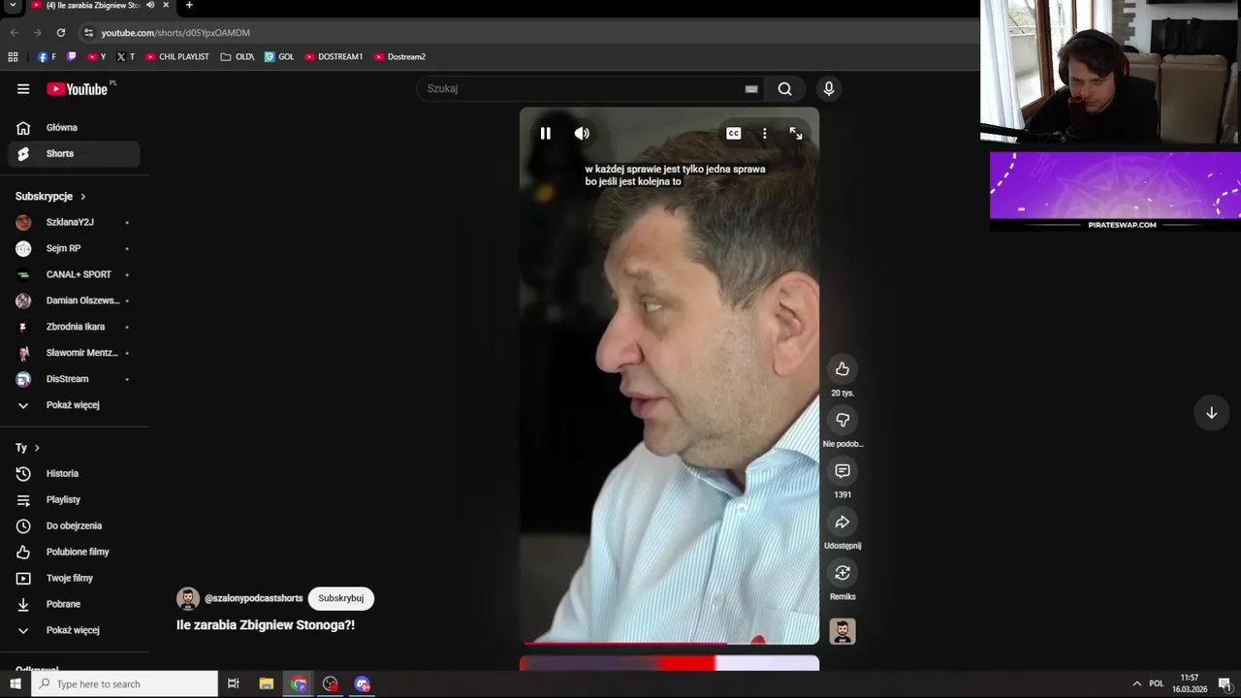Open the three-dot more options menu
1241x698 pixels.
pyautogui.click(x=764, y=134)
